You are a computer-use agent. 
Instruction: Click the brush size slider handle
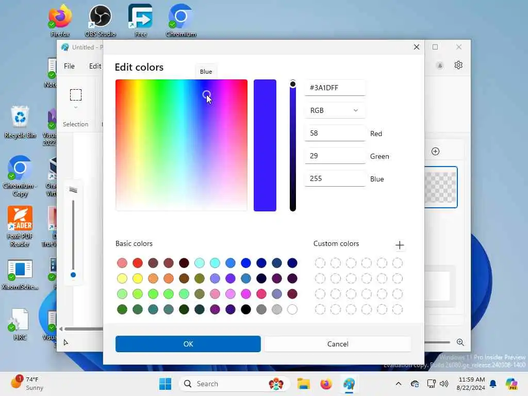[73, 275]
